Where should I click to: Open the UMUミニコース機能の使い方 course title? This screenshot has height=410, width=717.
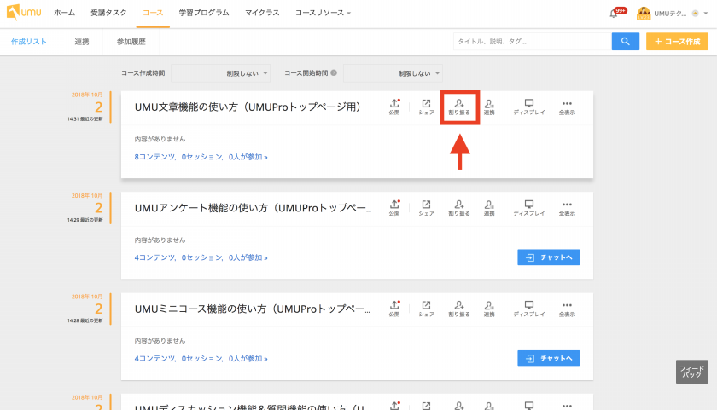252,309
